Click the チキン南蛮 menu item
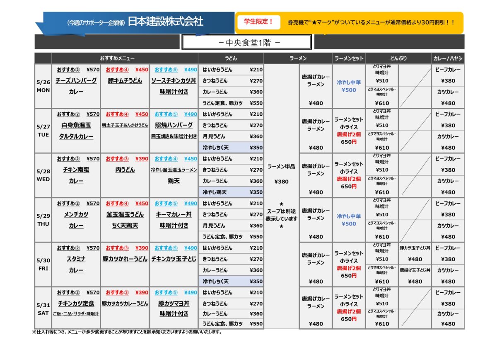 tap(76, 170)
